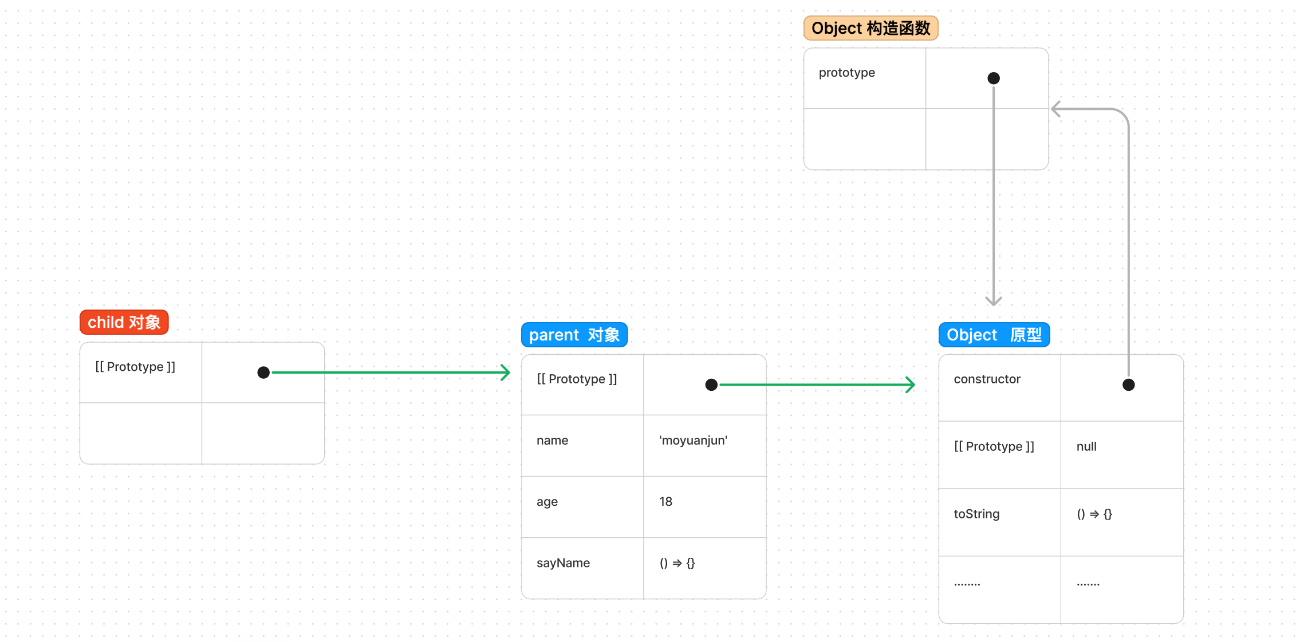
Task: Click the 'moyuanjun' value cell
Action: click(x=693, y=441)
